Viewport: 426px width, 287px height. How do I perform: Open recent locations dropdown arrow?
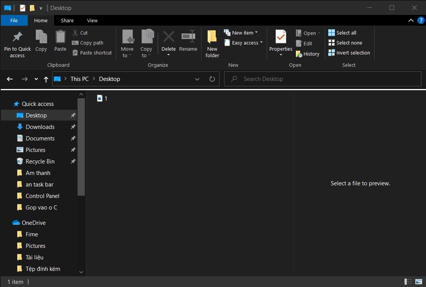36,79
